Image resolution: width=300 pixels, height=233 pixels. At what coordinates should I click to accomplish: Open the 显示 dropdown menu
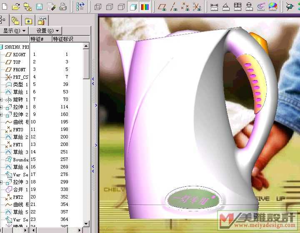pyautogui.click(x=15, y=31)
